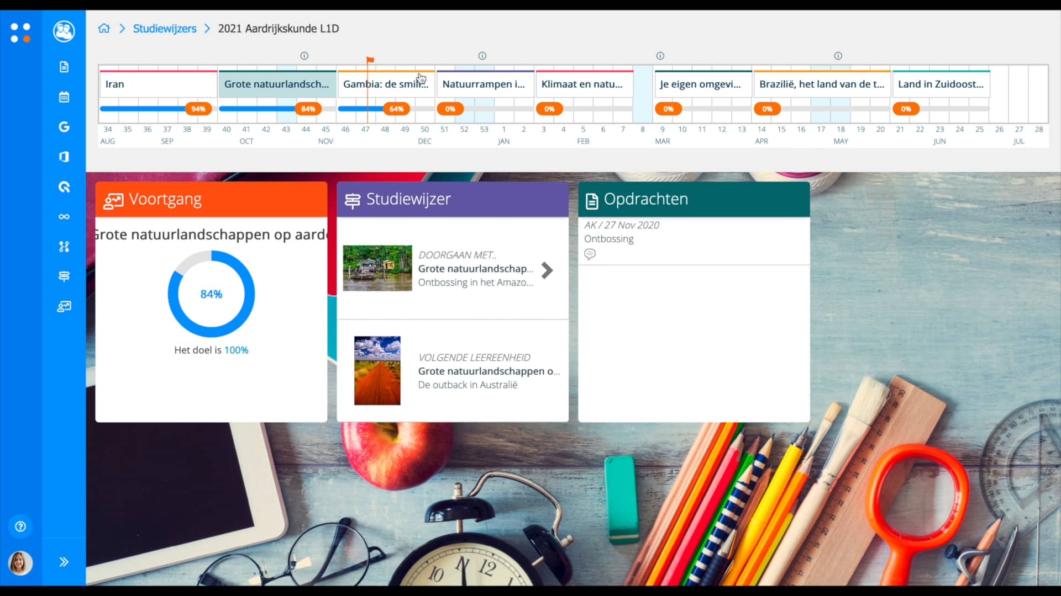Select the Iran block in timeline

point(158,84)
